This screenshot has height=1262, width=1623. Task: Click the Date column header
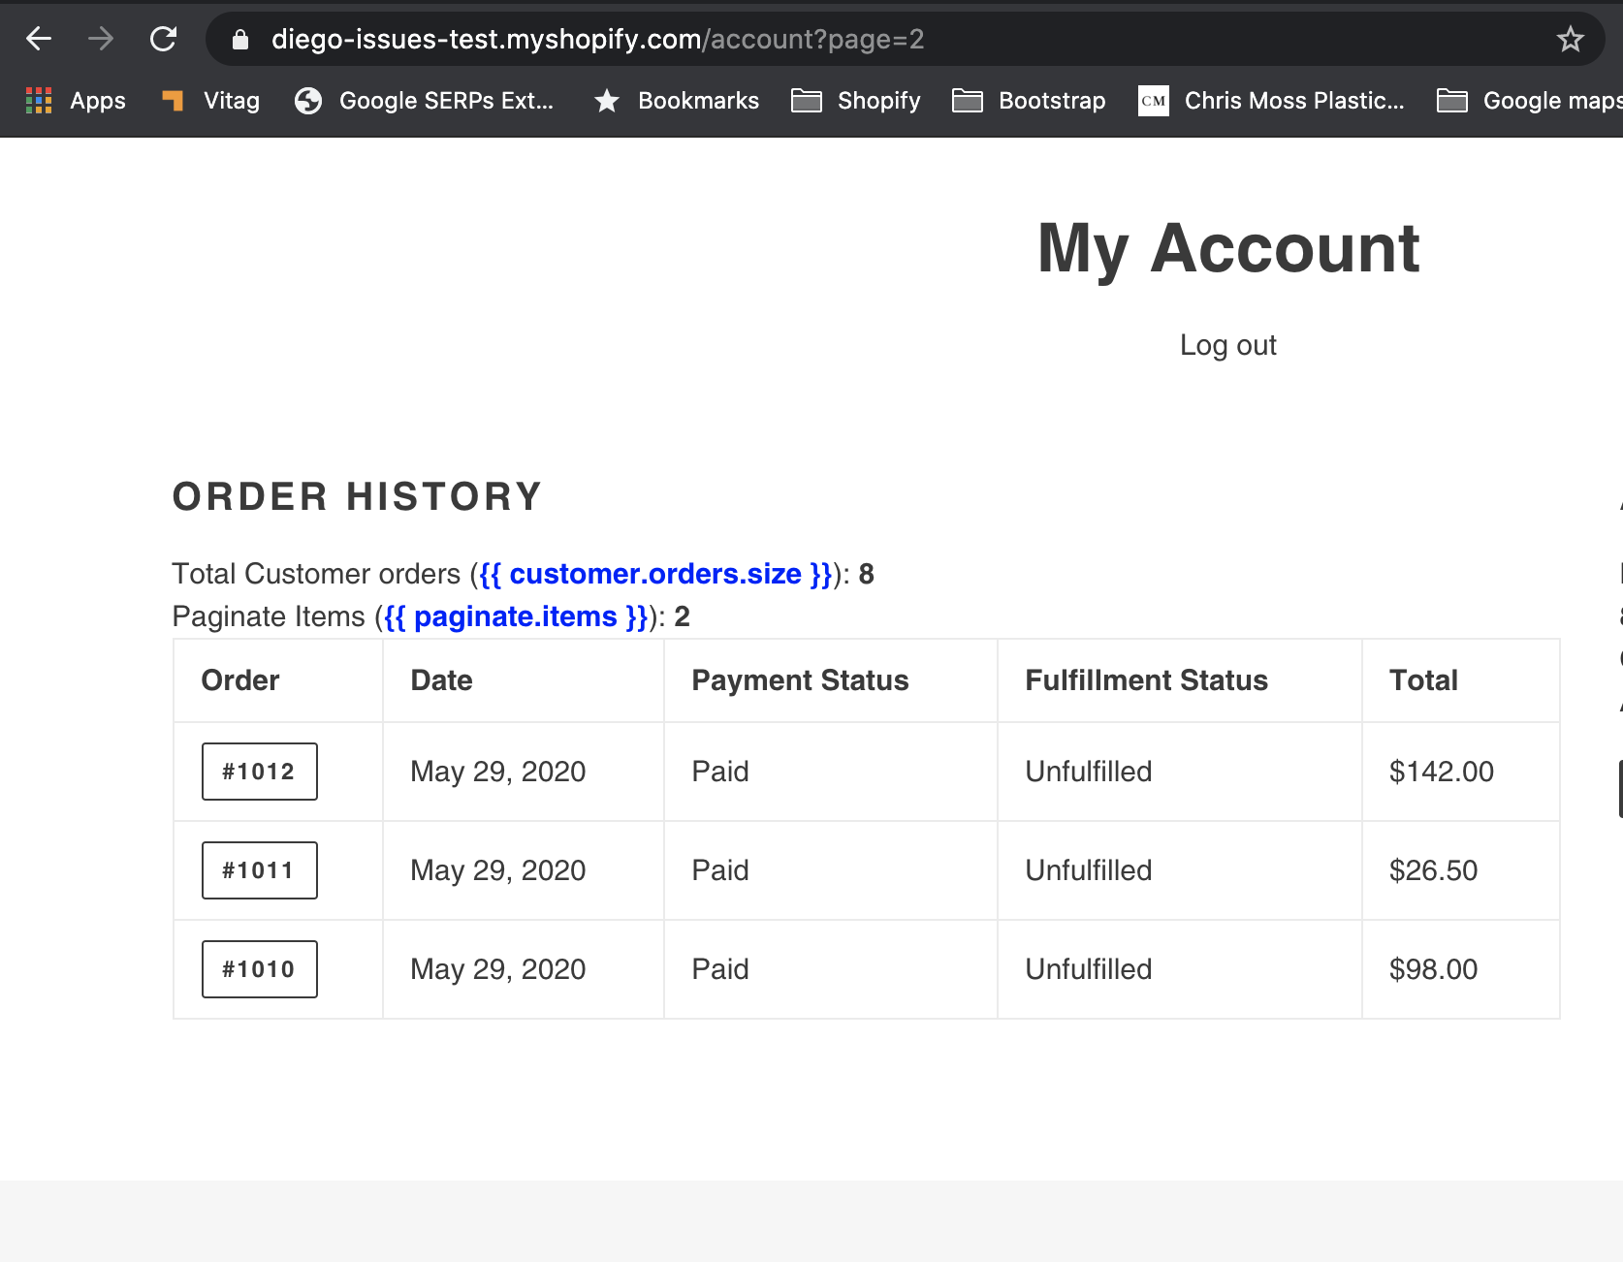(x=441, y=680)
